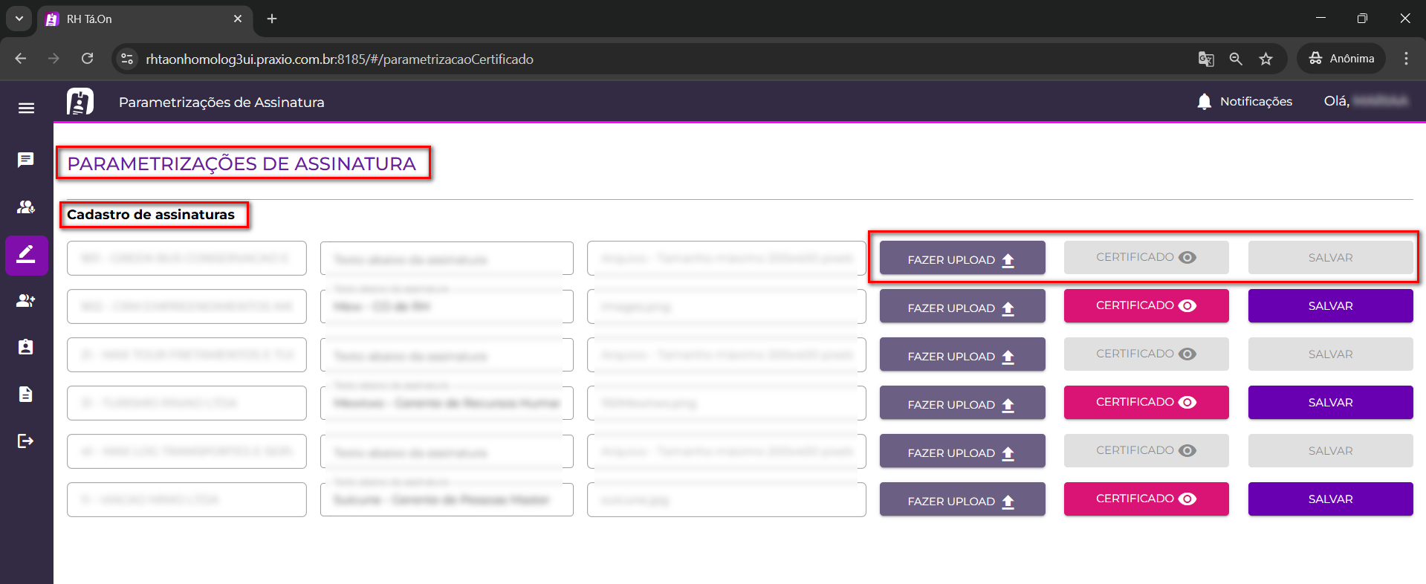Click the browser forward arrow
The image size is (1426, 584).
coord(54,59)
